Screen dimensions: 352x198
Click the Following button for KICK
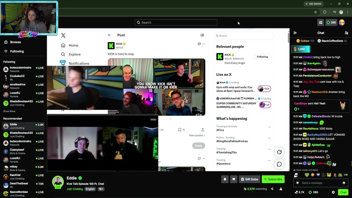[262, 57]
